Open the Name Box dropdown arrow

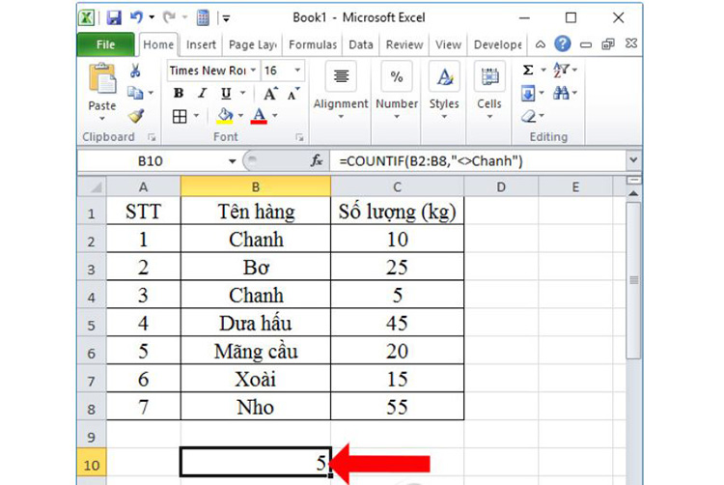click(233, 161)
